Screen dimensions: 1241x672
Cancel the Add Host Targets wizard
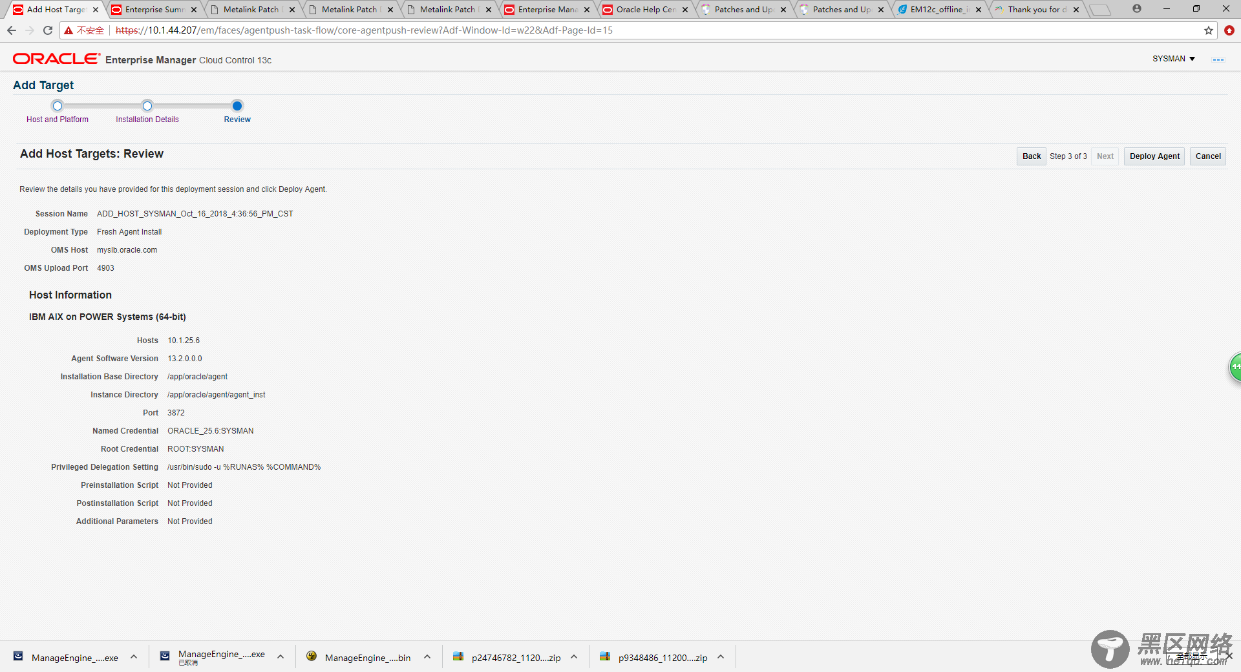pos(1208,156)
